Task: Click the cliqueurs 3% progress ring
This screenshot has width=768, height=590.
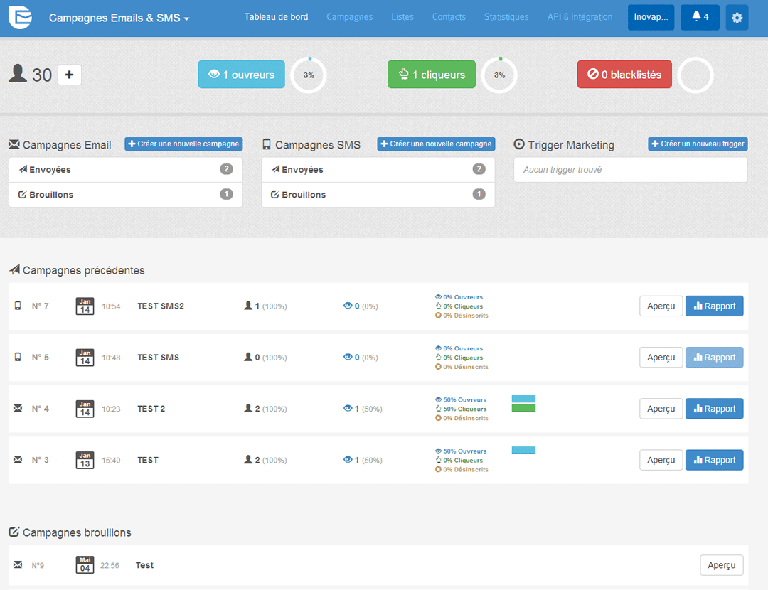Action: [499, 75]
